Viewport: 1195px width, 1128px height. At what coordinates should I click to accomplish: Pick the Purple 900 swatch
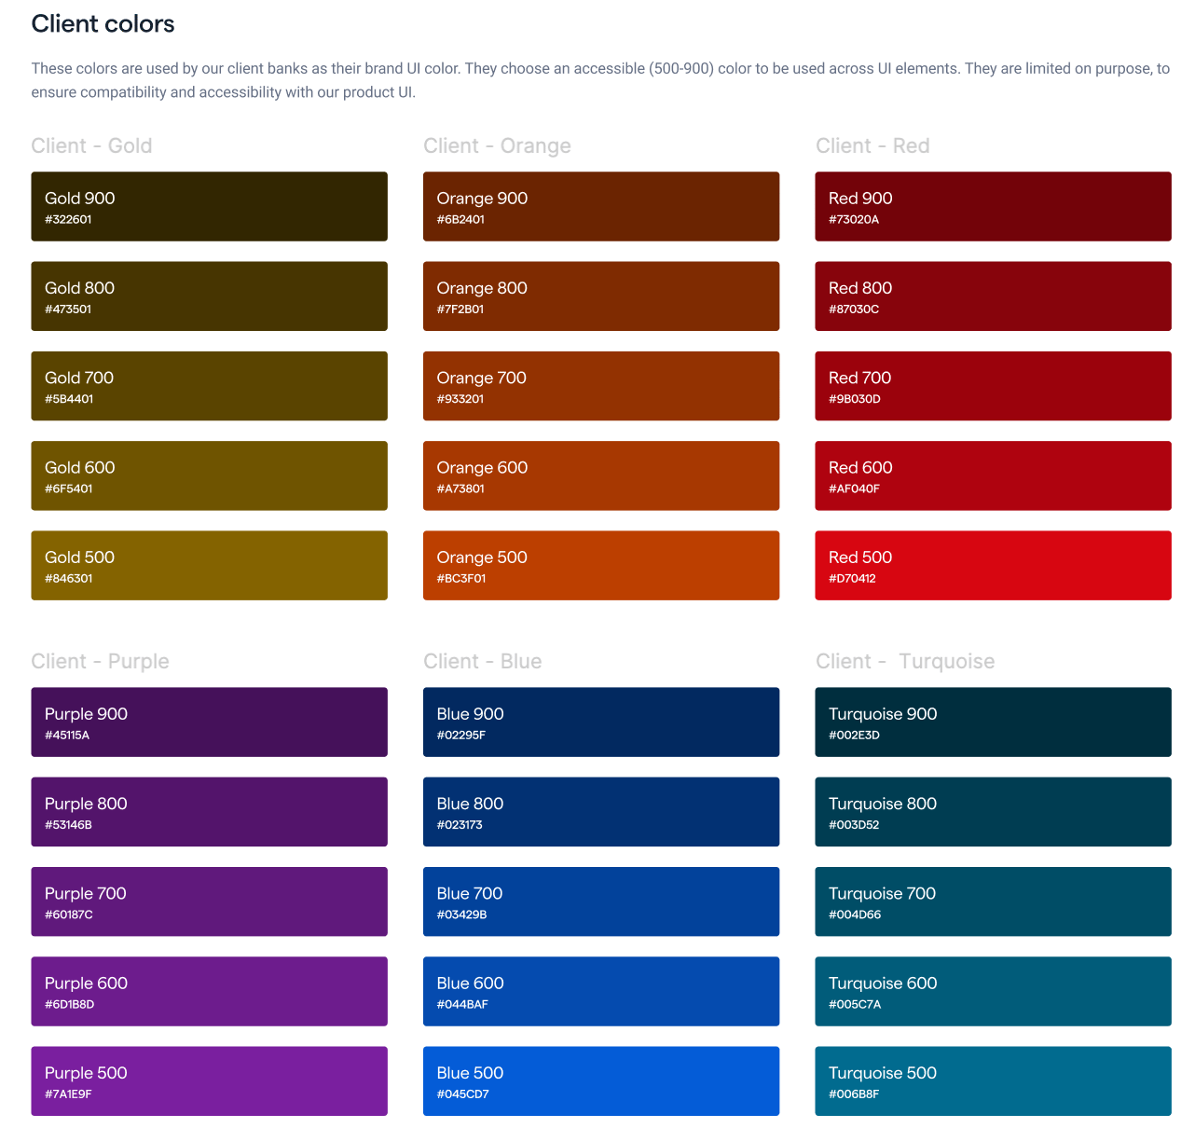209,722
